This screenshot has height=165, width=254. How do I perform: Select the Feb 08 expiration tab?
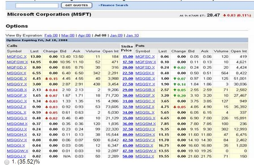(51, 35)
